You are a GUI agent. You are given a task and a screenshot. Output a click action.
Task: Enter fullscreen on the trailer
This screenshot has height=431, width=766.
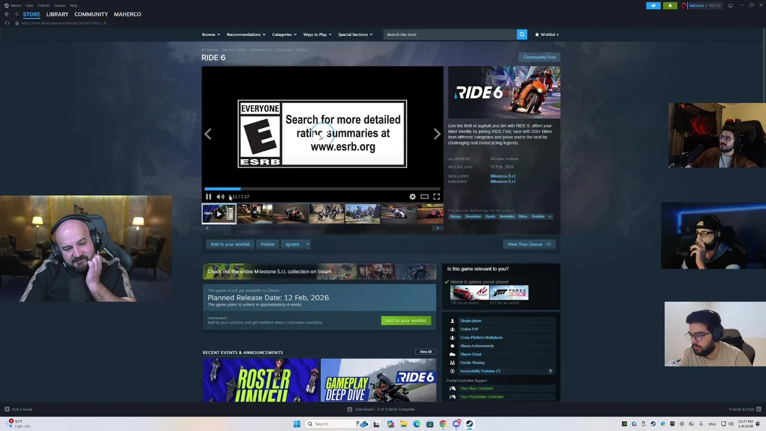pyautogui.click(x=436, y=197)
